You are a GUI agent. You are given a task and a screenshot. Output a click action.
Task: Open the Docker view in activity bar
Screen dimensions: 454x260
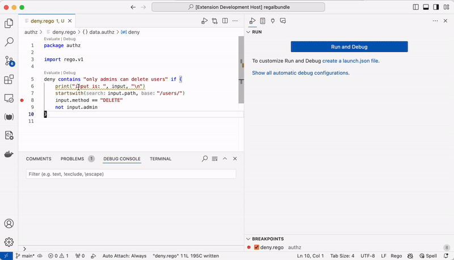[x=9, y=154]
